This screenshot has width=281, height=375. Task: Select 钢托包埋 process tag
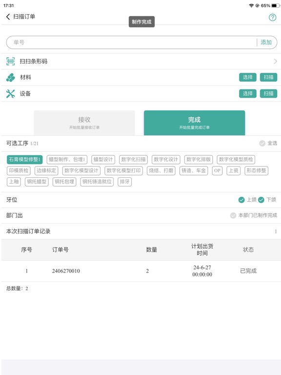tap(64, 182)
